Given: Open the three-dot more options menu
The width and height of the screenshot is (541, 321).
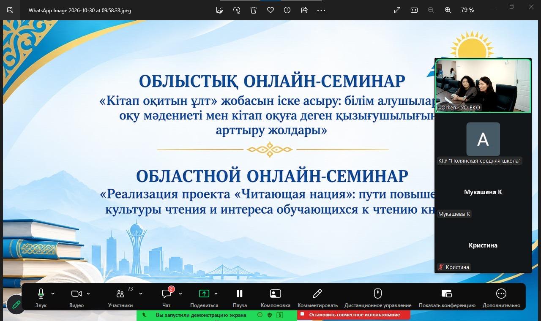Looking at the screenshot, I should tap(321, 10).
